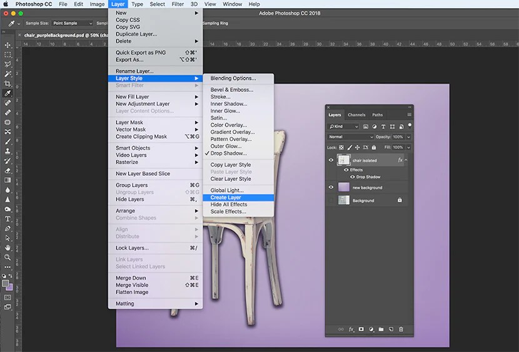Open the Normal blend mode dropdown
The height and width of the screenshot is (352, 519).
pos(350,137)
